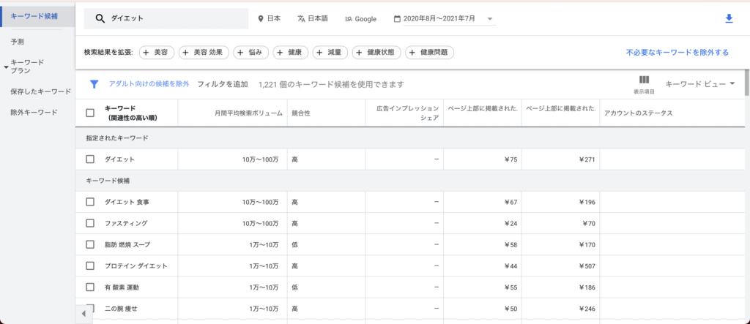This screenshot has height=324, width=750.
Task: Tick the select-all header checkbox
Action: coord(90,113)
